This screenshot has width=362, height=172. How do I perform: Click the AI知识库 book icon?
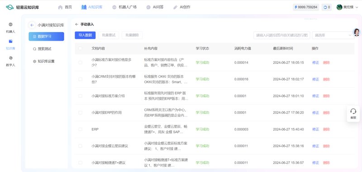[x=84, y=7]
